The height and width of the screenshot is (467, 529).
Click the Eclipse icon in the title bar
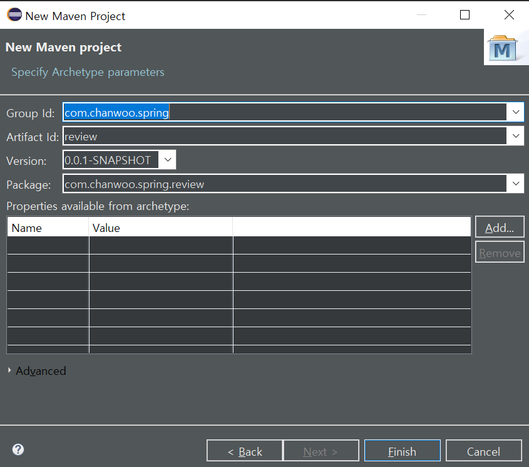14,15
